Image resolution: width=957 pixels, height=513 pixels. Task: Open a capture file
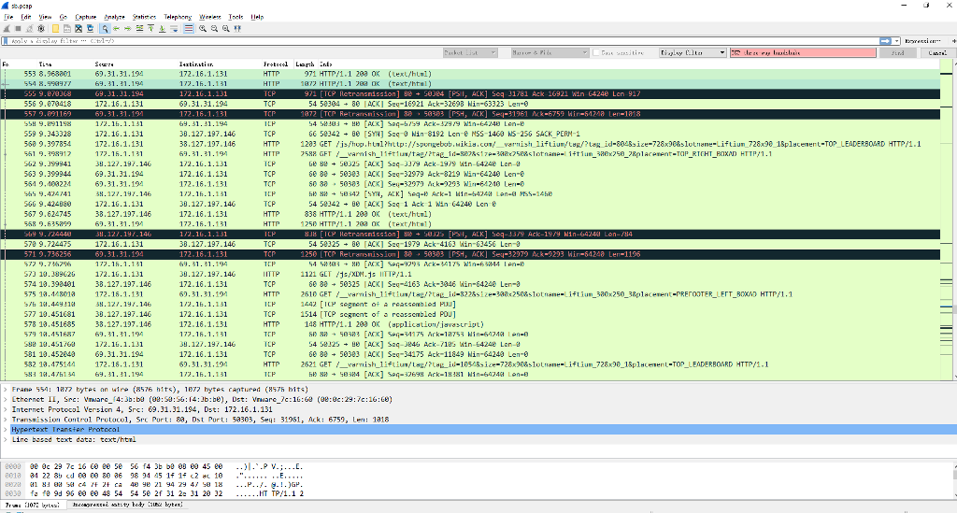click(x=55, y=29)
